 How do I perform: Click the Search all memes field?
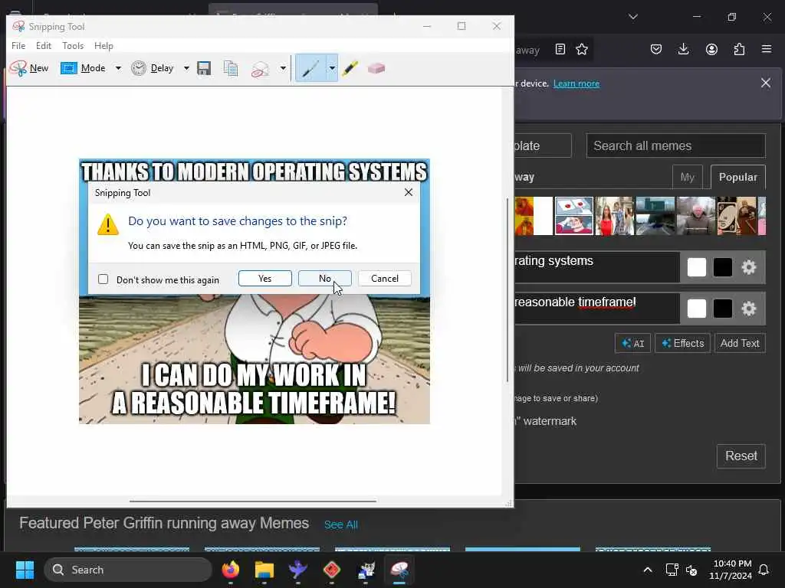676,145
